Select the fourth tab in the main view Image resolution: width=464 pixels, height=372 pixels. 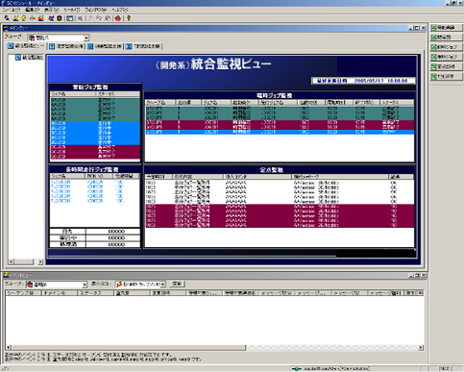point(143,46)
